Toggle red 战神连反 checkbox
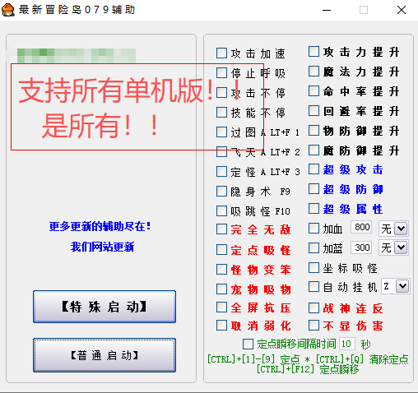This screenshot has width=418, height=393. tap(313, 308)
